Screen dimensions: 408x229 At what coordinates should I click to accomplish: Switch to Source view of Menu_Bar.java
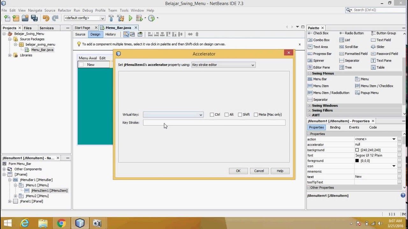pyautogui.click(x=80, y=34)
